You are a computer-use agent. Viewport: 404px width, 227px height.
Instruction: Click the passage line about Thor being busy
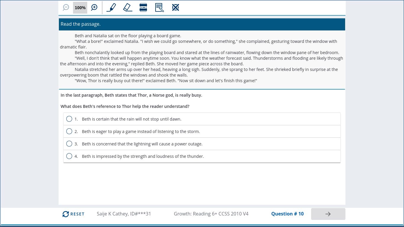click(x=166, y=81)
